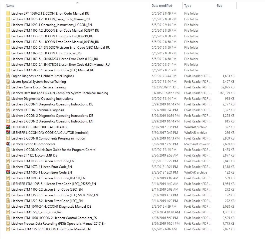265x239 pixels.
Task: Click WinRAR icon of LICCON DAY CODE CALCULATOR (Android)
Action: tap(8, 132)
